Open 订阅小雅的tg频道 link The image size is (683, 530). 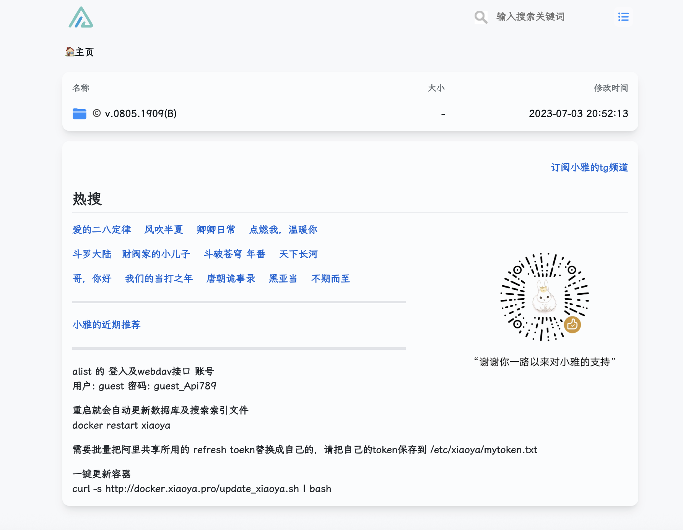(589, 168)
